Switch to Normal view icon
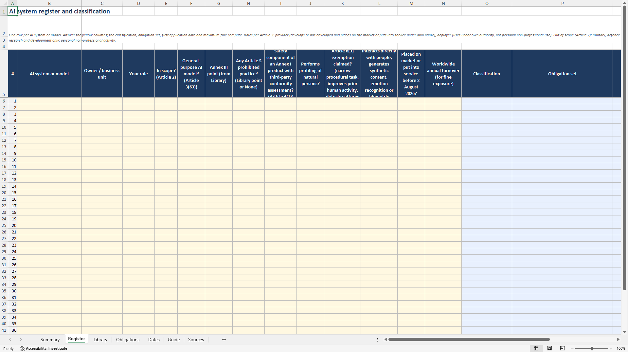This screenshot has height=352, width=628. 536,348
